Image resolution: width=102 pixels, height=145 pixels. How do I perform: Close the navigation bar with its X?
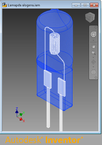click(96, 27)
